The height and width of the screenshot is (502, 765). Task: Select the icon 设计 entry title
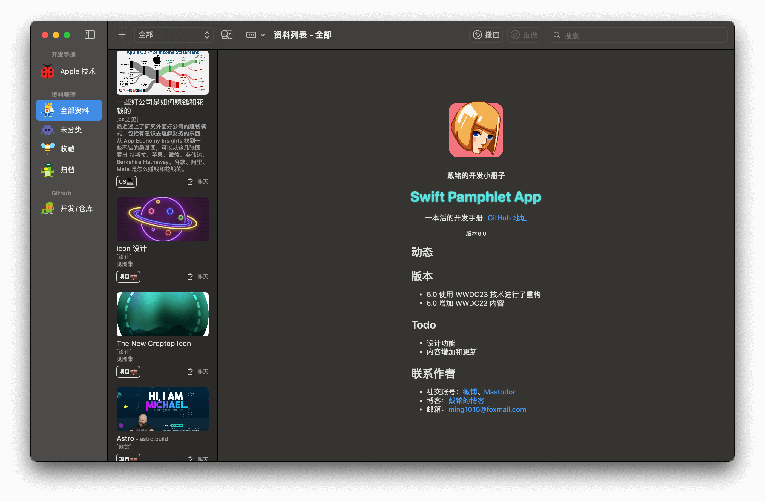[131, 249]
